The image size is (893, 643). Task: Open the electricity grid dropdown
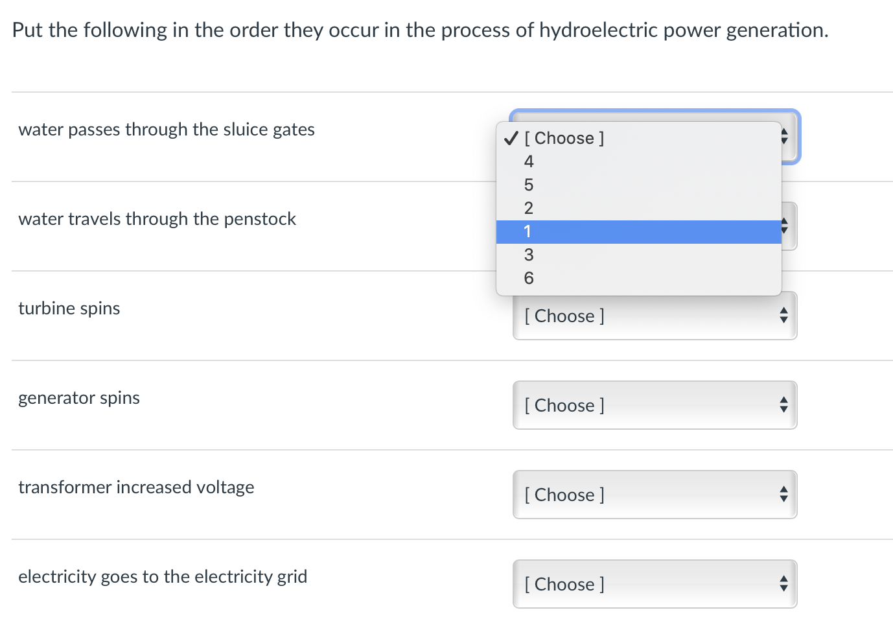(x=655, y=584)
